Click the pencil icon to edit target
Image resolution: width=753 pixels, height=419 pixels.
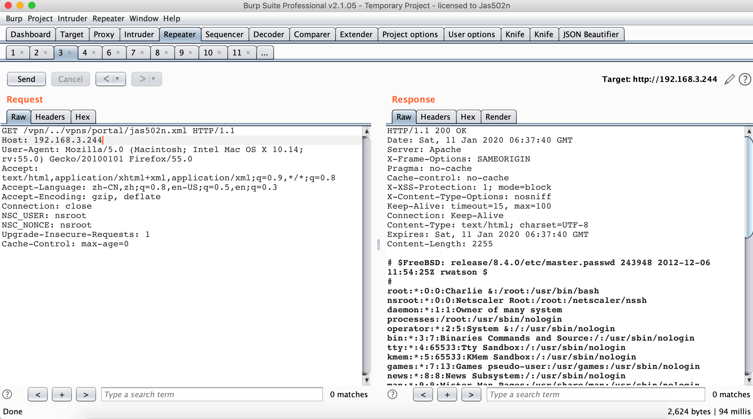pos(729,79)
